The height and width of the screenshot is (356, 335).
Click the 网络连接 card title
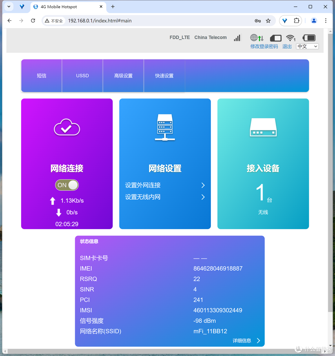tap(67, 168)
